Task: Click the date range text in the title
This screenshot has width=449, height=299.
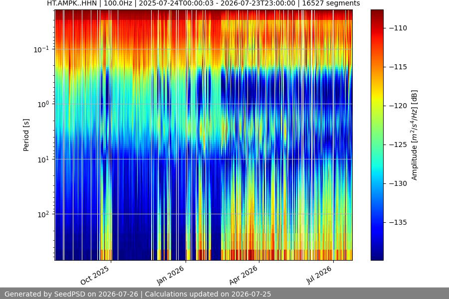Action: click(x=217, y=3)
